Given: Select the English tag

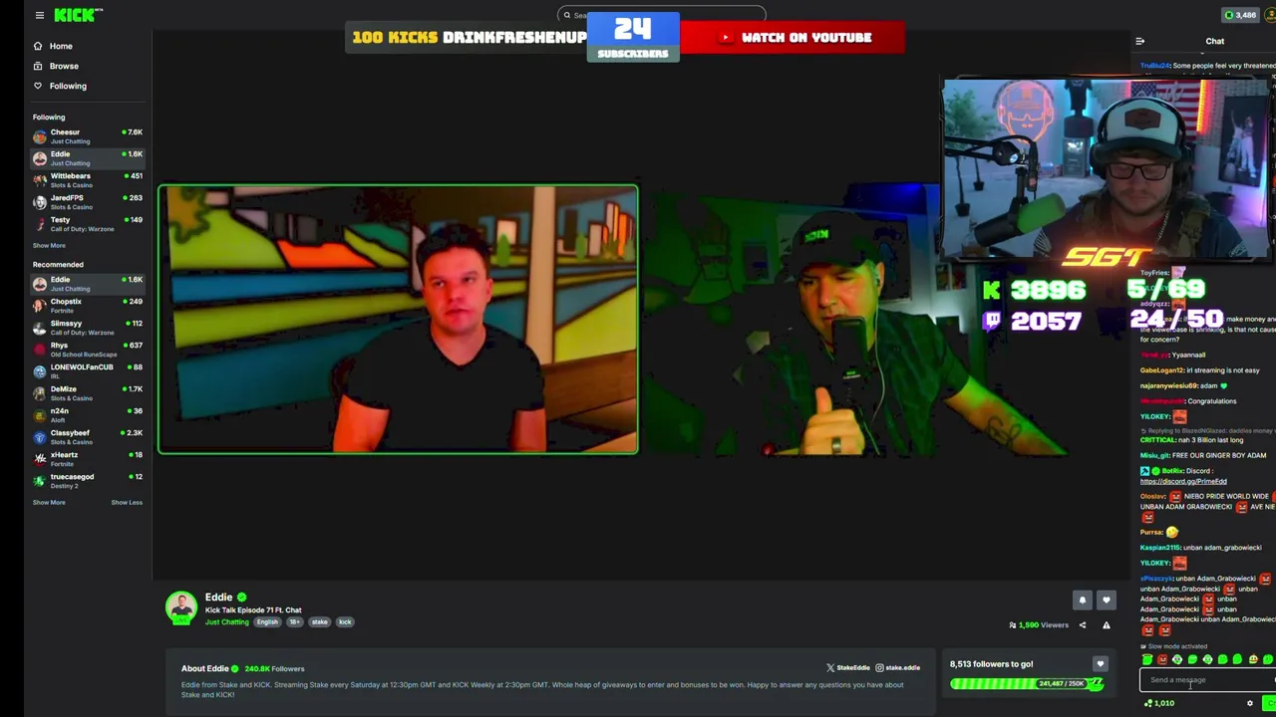Looking at the screenshot, I should tap(267, 622).
